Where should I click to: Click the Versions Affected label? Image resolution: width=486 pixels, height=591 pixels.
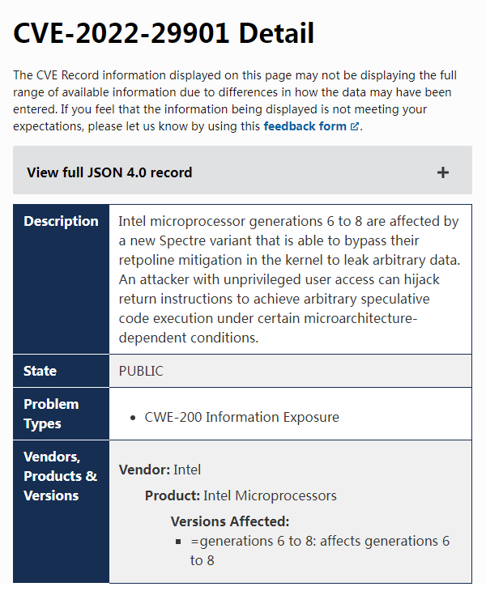point(230,521)
